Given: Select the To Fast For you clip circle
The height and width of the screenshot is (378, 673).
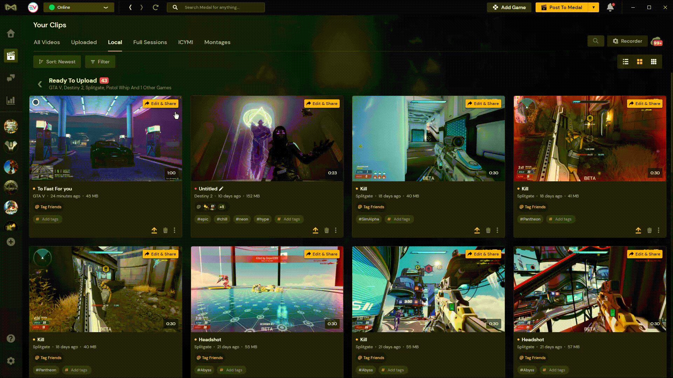Looking at the screenshot, I should point(36,102).
